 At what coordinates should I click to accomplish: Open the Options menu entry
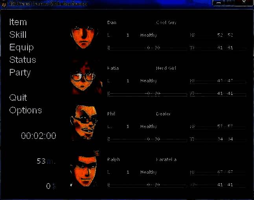[x=26, y=110]
